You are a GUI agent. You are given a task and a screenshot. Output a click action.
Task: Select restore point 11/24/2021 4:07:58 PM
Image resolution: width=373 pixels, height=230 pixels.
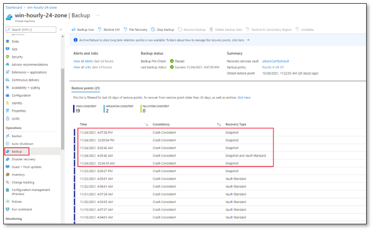175,133
